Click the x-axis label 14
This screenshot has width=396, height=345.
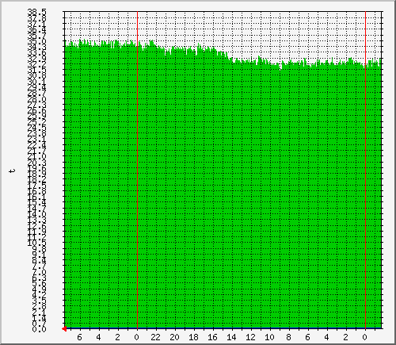tap(231, 337)
